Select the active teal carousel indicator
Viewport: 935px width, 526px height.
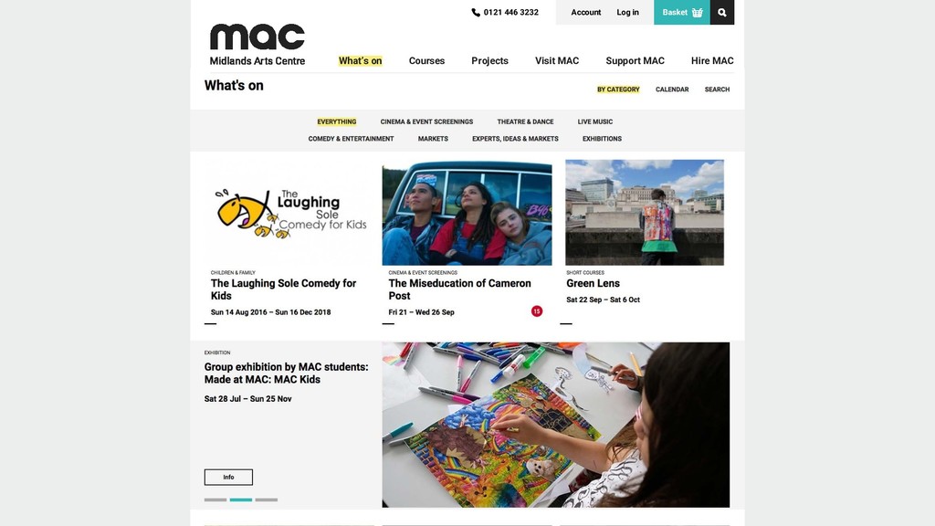241,500
